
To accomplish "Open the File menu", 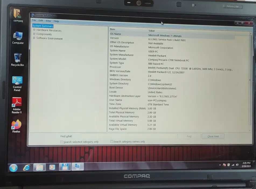I will pos(34,20).
